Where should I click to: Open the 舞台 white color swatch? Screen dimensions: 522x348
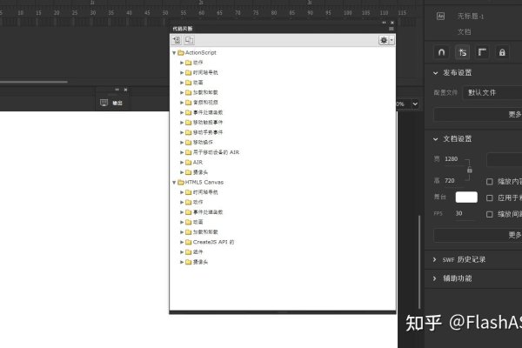tap(466, 197)
